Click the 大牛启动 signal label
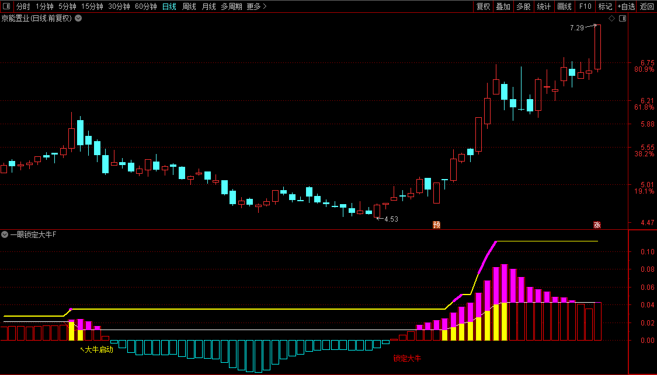Viewport: 657px width, 375px height. point(99,349)
